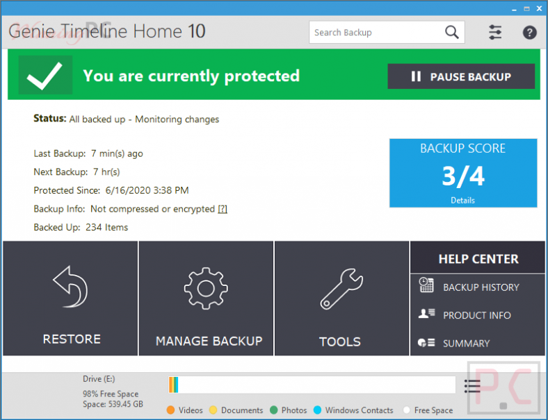Click Protected Since 6/16/2020 3:38 PM
Screen dimensions: 548x420
(111, 190)
